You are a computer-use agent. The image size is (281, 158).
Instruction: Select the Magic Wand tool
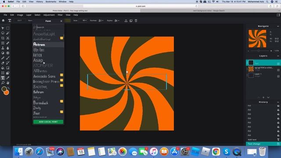[8, 33]
